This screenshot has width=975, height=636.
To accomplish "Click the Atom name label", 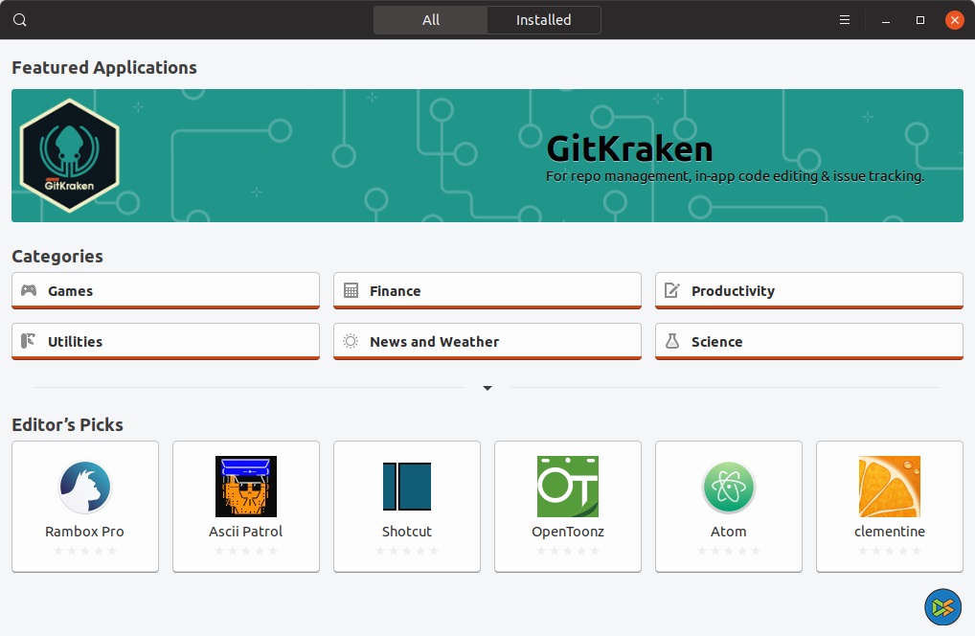I will [x=728, y=532].
